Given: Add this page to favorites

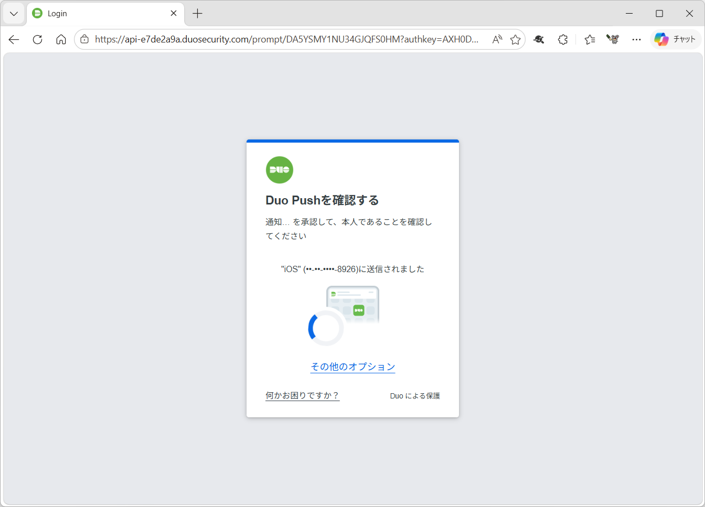Looking at the screenshot, I should 515,39.
